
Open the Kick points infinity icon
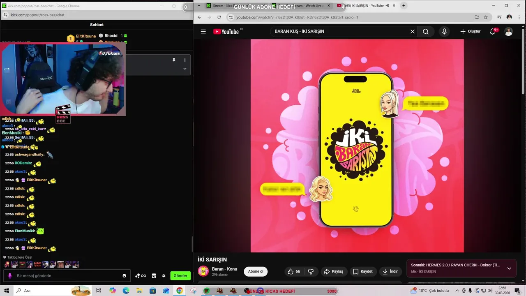click(x=141, y=276)
